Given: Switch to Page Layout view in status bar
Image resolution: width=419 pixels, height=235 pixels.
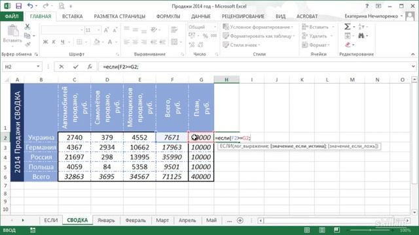Looking at the screenshot, I should [x=322, y=230].
